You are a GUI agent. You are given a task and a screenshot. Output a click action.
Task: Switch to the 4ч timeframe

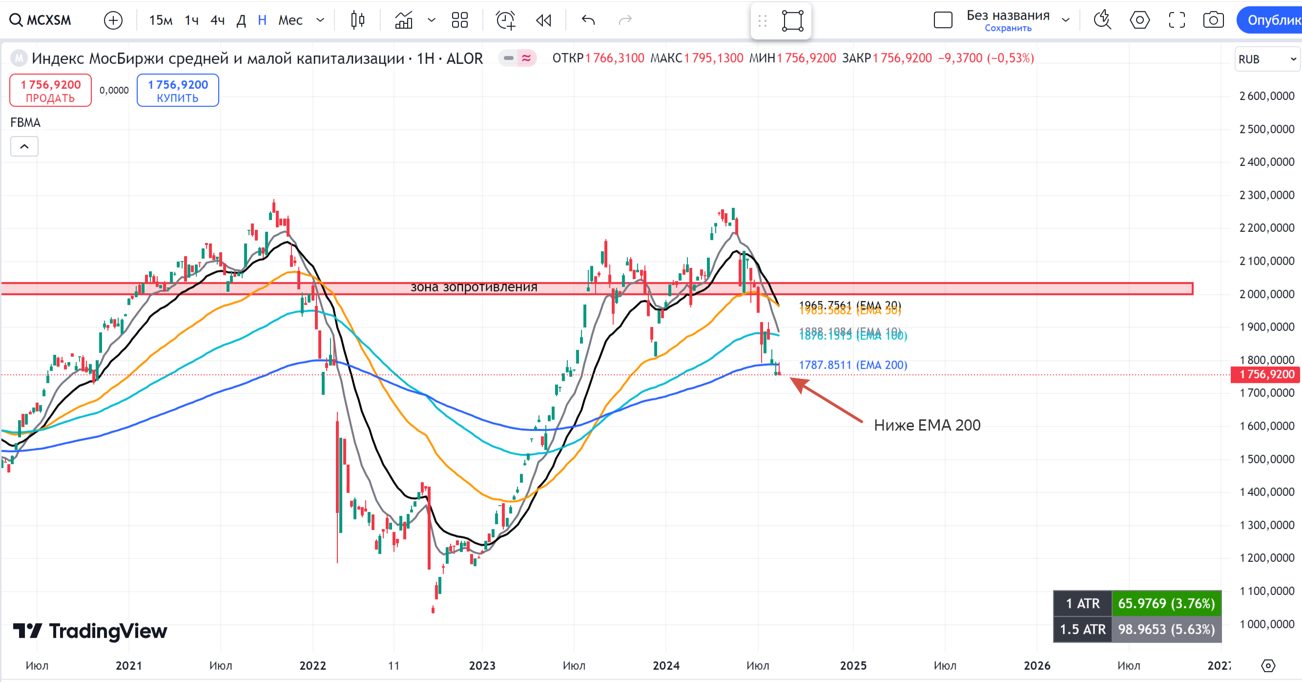pos(217,20)
